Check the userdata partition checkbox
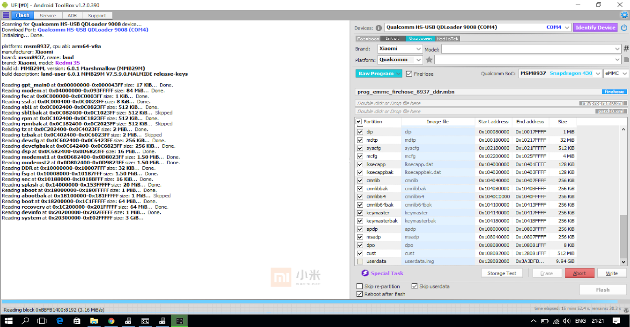Viewport: 630px width, 327px height. tap(360, 261)
